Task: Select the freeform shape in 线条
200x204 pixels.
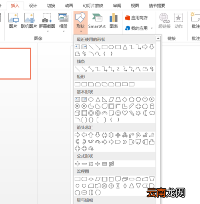Action: [145, 69]
